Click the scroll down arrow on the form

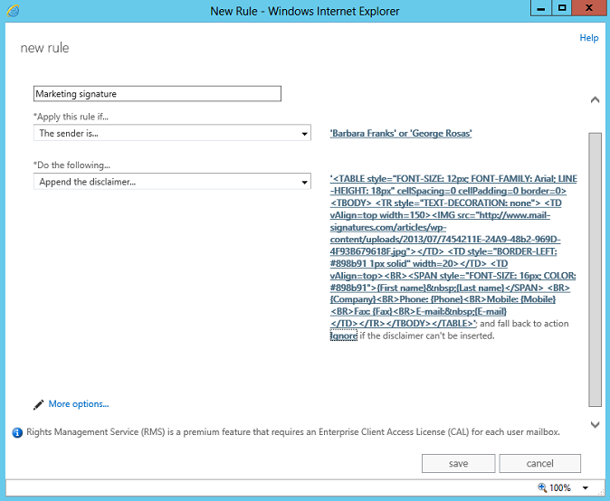tap(595, 424)
